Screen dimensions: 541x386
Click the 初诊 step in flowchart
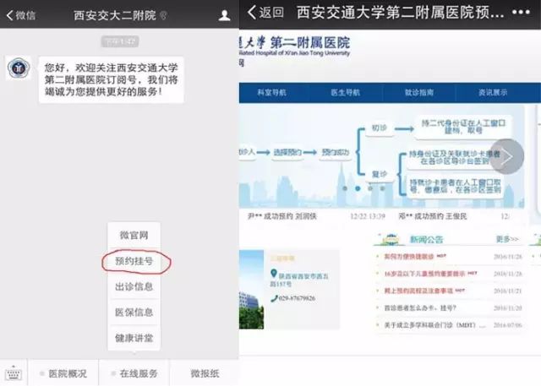pyautogui.click(x=380, y=128)
